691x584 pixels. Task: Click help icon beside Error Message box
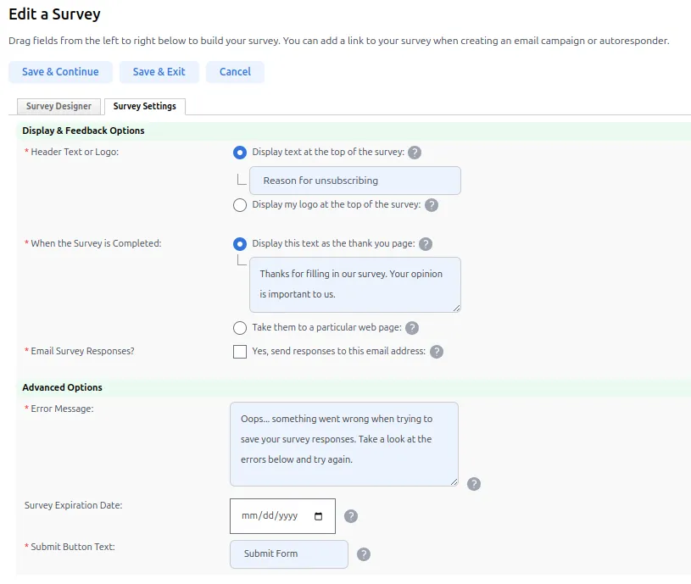click(x=474, y=484)
